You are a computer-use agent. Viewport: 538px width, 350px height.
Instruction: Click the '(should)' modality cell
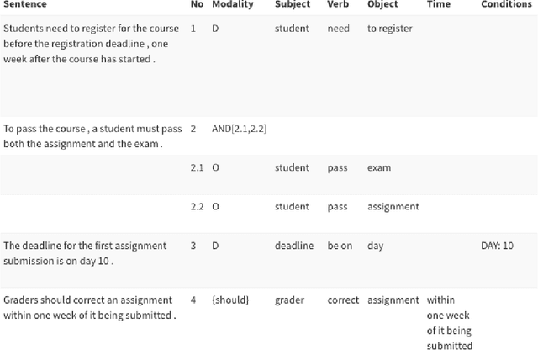[230, 300]
